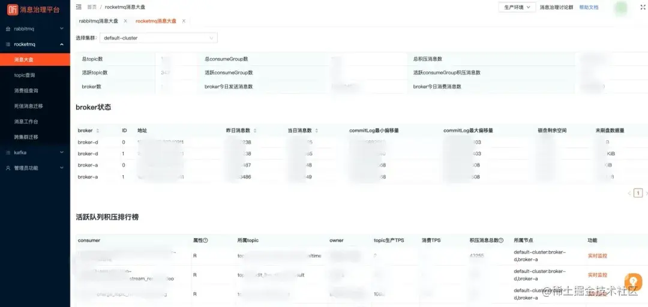Click the 活跃consumeGroup数 label
Viewport: 648px width, 307px height.
pos(229,73)
